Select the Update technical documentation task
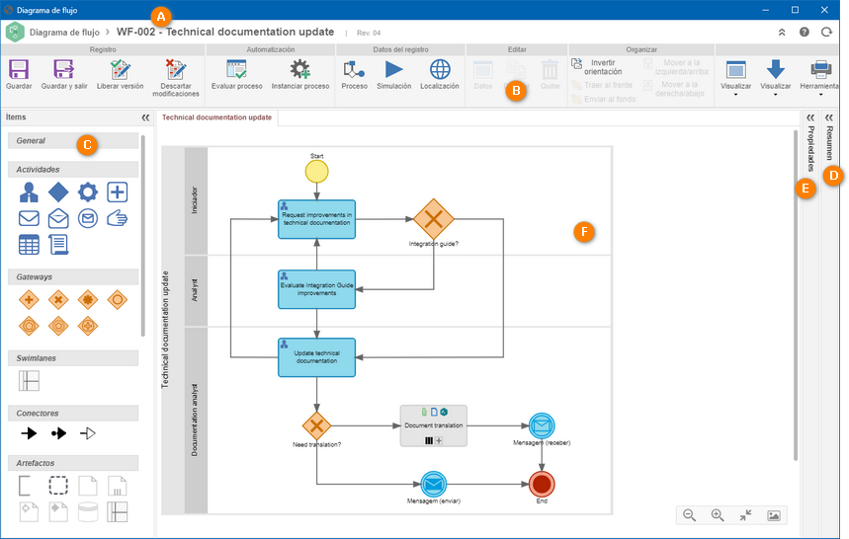The height and width of the screenshot is (539, 849). tap(316, 357)
